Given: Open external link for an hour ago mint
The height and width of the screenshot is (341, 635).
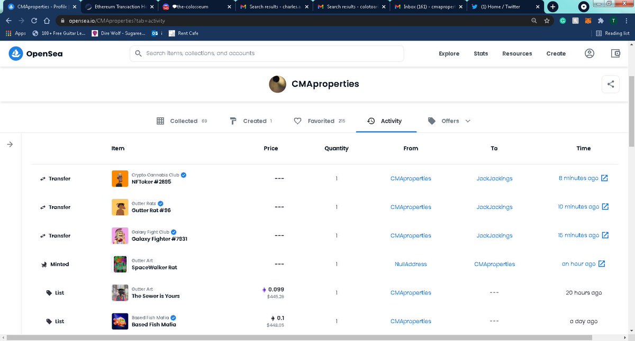Looking at the screenshot, I should click(x=602, y=264).
